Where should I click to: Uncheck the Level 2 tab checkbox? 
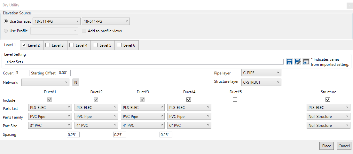(x=24, y=45)
